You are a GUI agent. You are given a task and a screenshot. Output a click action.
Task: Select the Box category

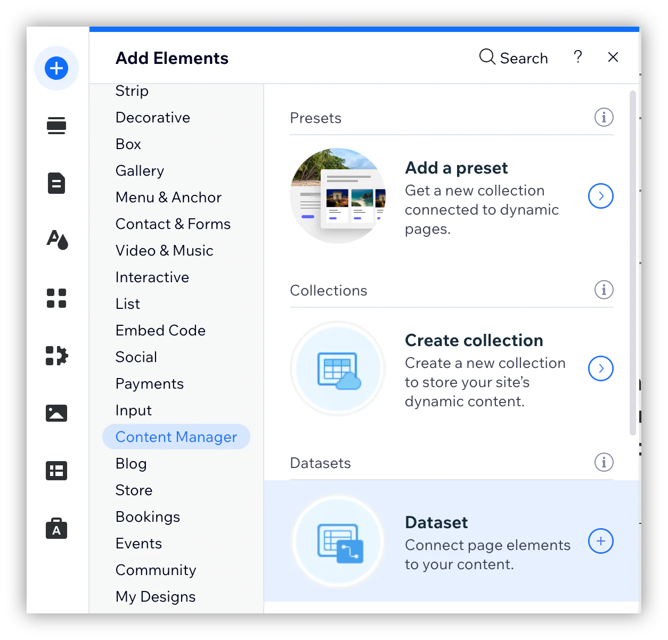128,144
